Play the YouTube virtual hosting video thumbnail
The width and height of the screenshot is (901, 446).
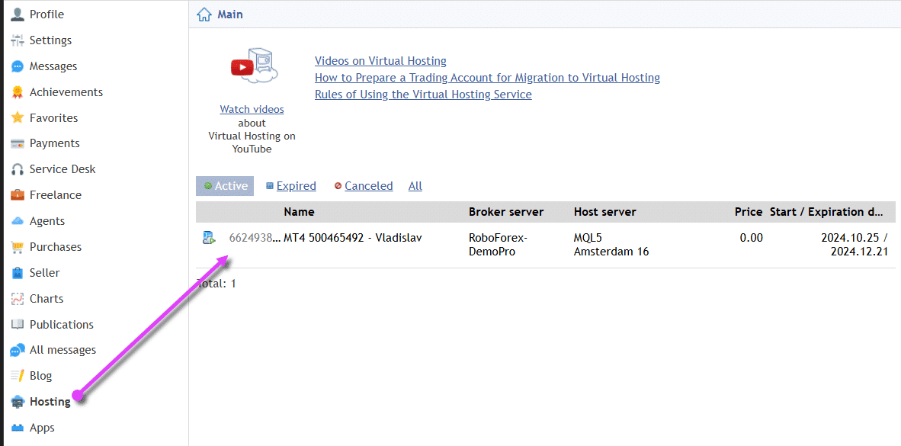pos(252,67)
